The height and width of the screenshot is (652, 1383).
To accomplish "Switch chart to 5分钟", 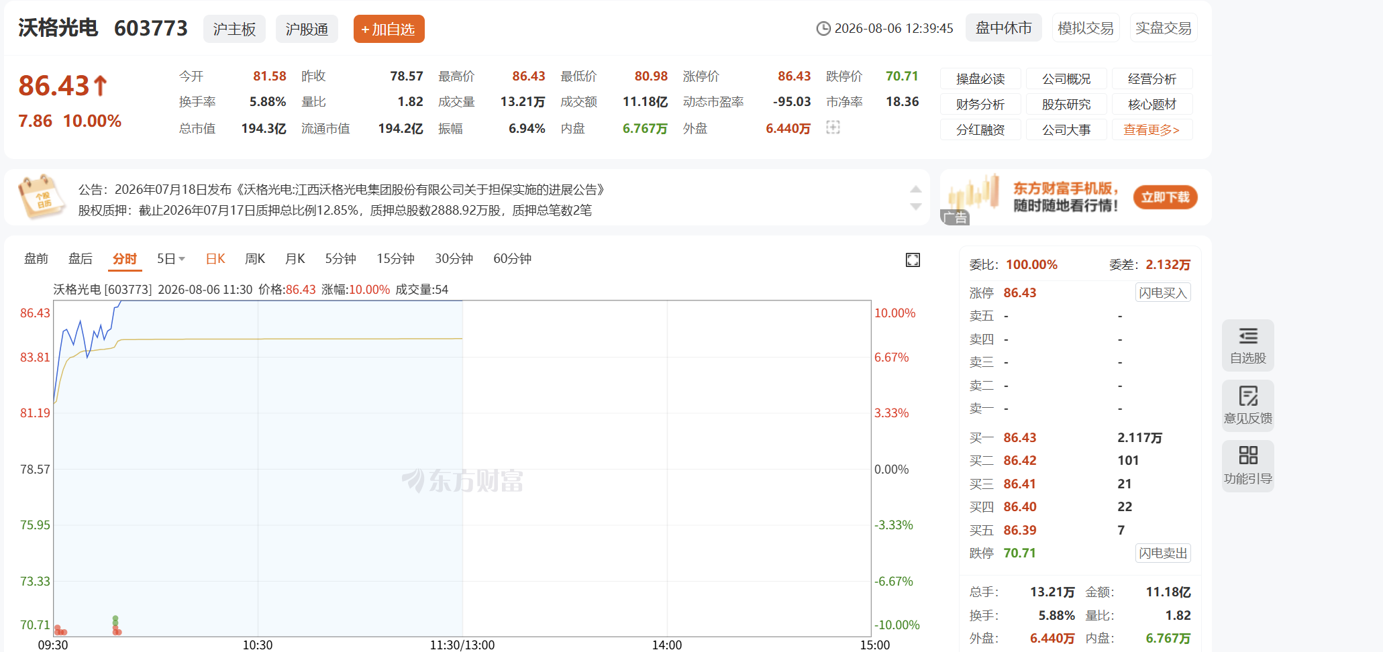I will tap(341, 259).
